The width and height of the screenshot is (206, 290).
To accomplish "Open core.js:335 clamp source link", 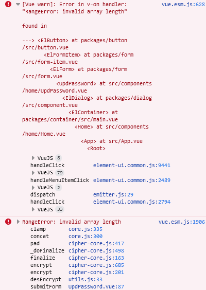I will click(85, 229).
